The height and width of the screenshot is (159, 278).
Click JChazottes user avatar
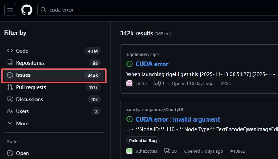point(130,151)
